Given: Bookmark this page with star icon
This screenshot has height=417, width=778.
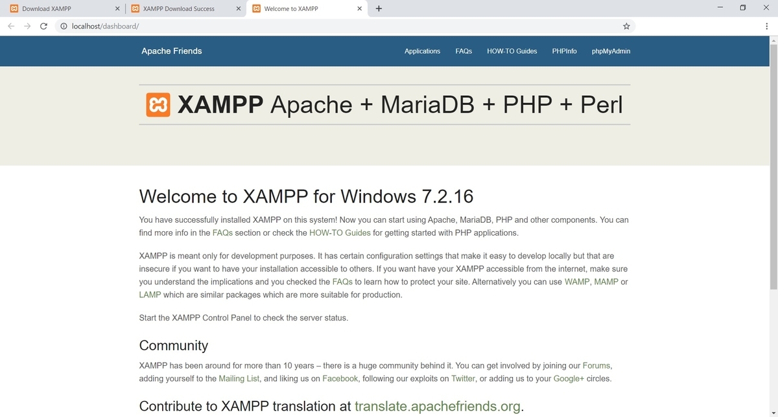Looking at the screenshot, I should coord(626,27).
